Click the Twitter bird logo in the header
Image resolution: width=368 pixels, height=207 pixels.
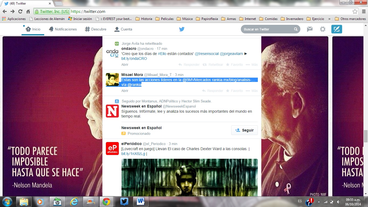[x=182, y=29]
